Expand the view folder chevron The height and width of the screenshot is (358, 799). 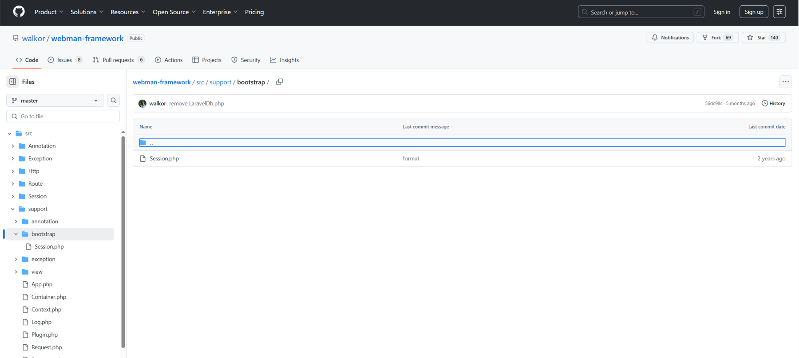[x=16, y=272]
